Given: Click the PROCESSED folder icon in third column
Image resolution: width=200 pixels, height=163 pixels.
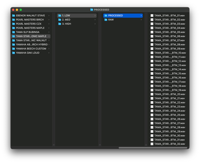Looking at the screenshot, I should click(x=106, y=16).
